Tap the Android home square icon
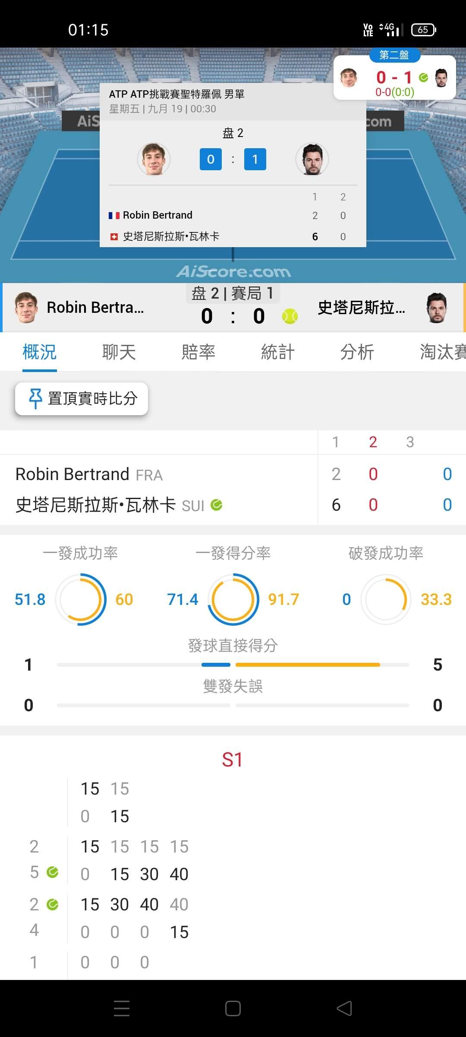Image resolution: width=466 pixels, height=1037 pixels. [233, 1008]
